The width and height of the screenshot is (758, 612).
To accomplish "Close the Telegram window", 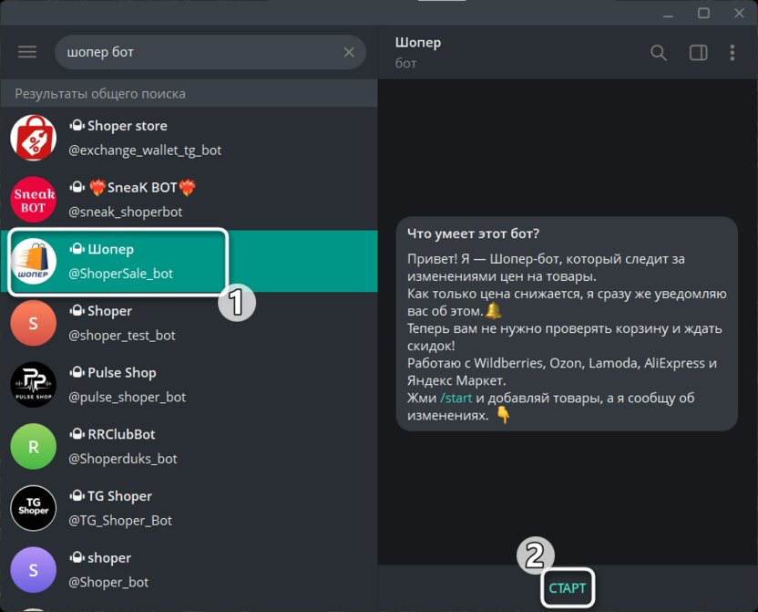I will click(739, 14).
